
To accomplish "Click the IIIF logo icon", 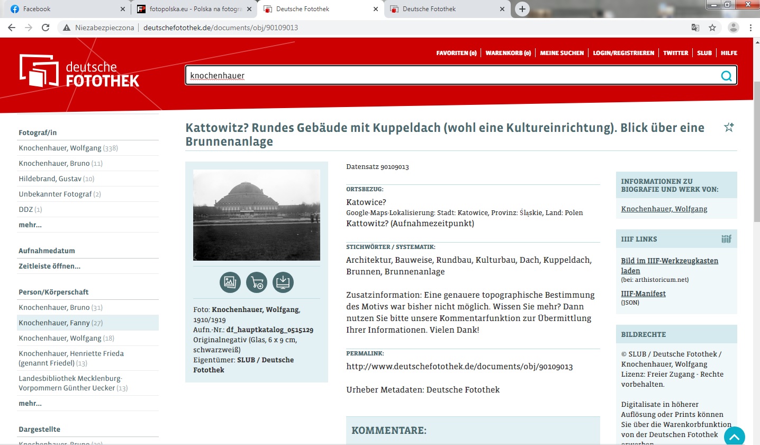I will (x=726, y=239).
